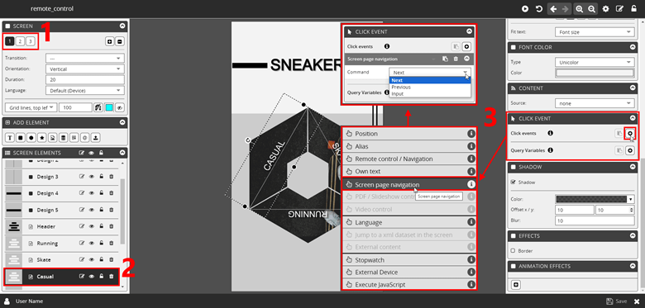Open the Orientation dropdown set to Vertical
This screenshot has width=645, height=308.
coord(84,69)
